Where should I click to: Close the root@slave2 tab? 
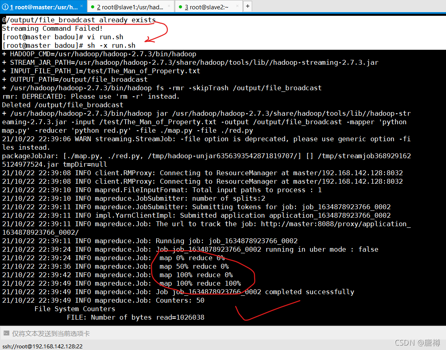click(x=238, y=6)
